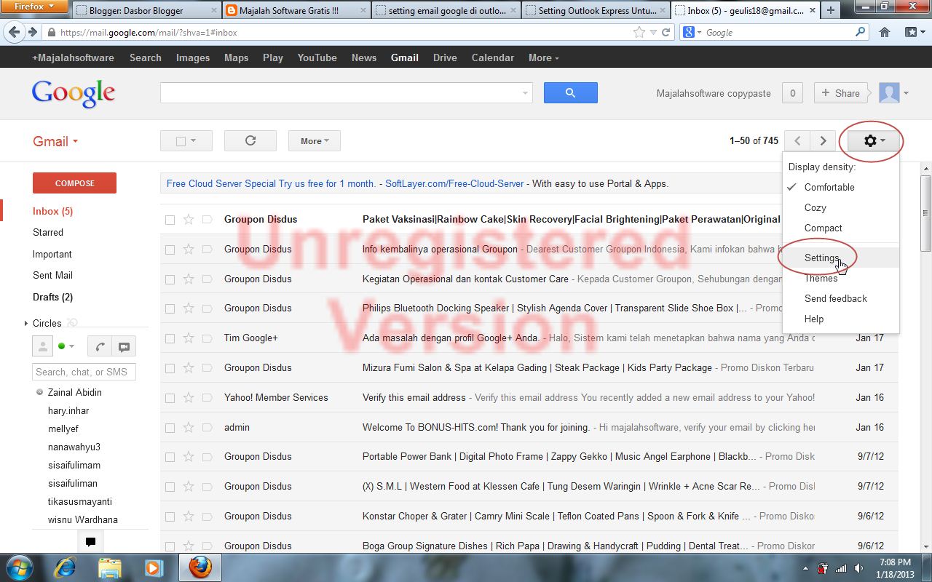Screen dimensions: 932x582
Task: Open media player taskbar icon
Action: click(153, 567)
